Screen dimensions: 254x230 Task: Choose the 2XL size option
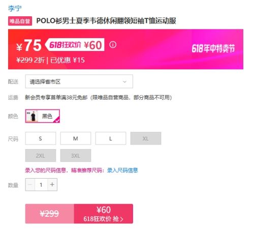pyautogui.click(x=41, y=156)
